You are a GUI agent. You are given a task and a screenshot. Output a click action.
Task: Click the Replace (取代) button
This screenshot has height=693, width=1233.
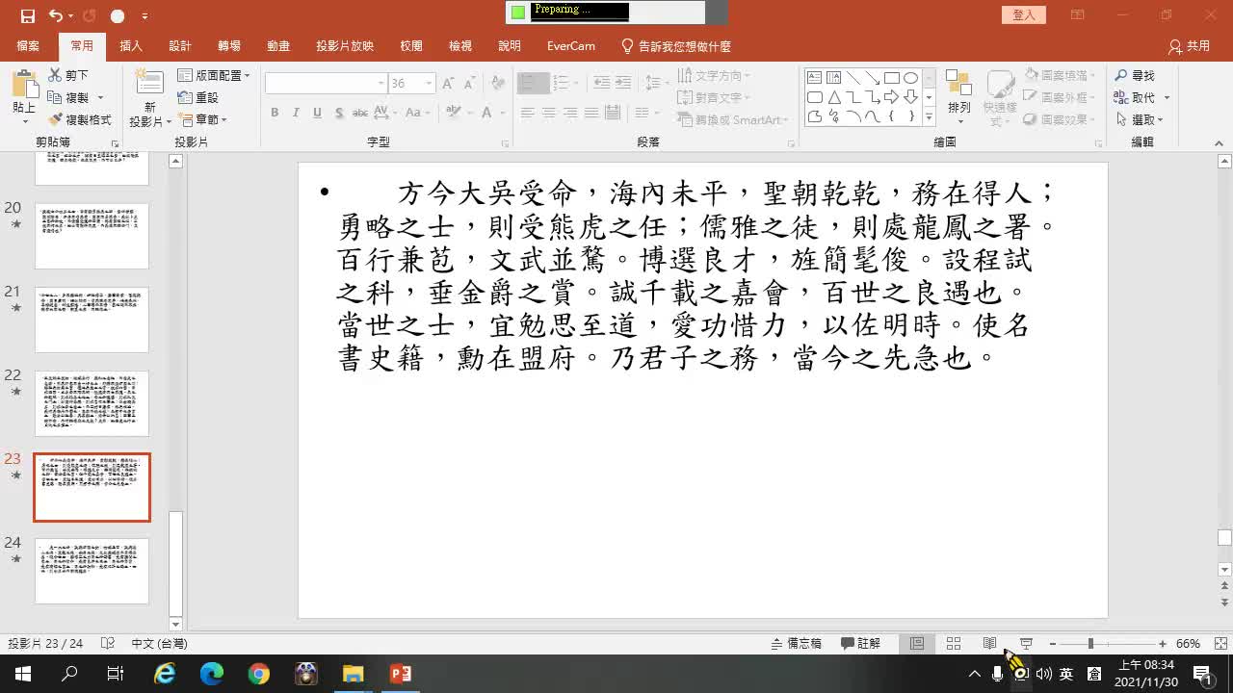(1136, 97)
